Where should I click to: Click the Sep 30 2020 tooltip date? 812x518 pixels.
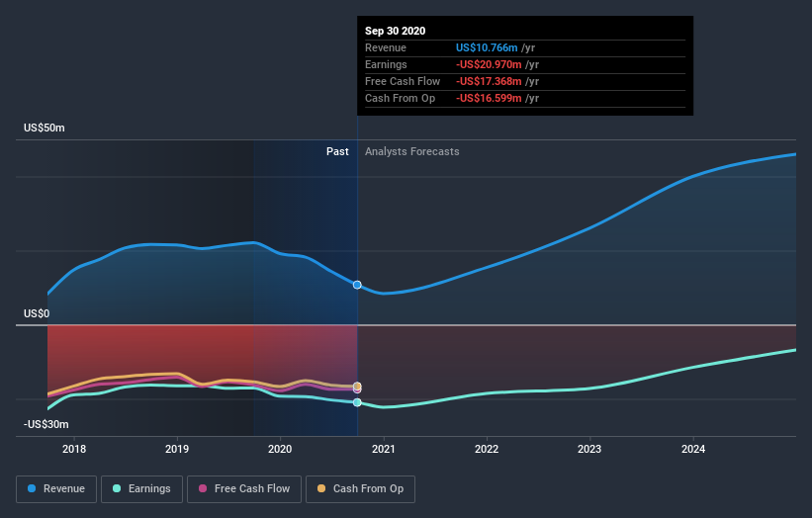tap(396, 31)
